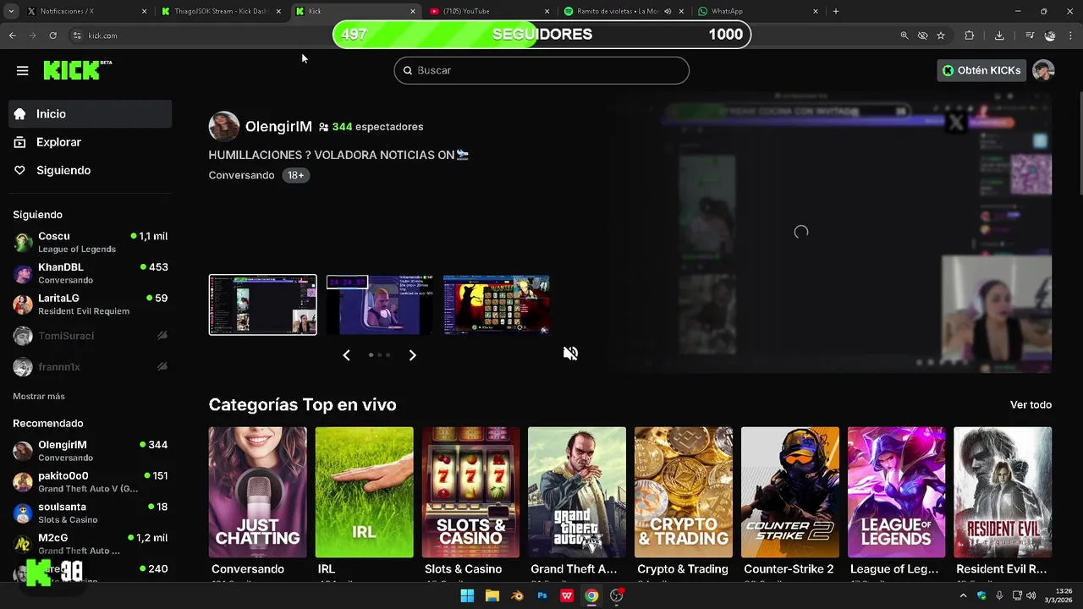Image resolution: width=1083 pixels, height=609 pixels.
Task: Show next featured streams with right chevron
Action: pyautogui.click(x=412, y=355)
